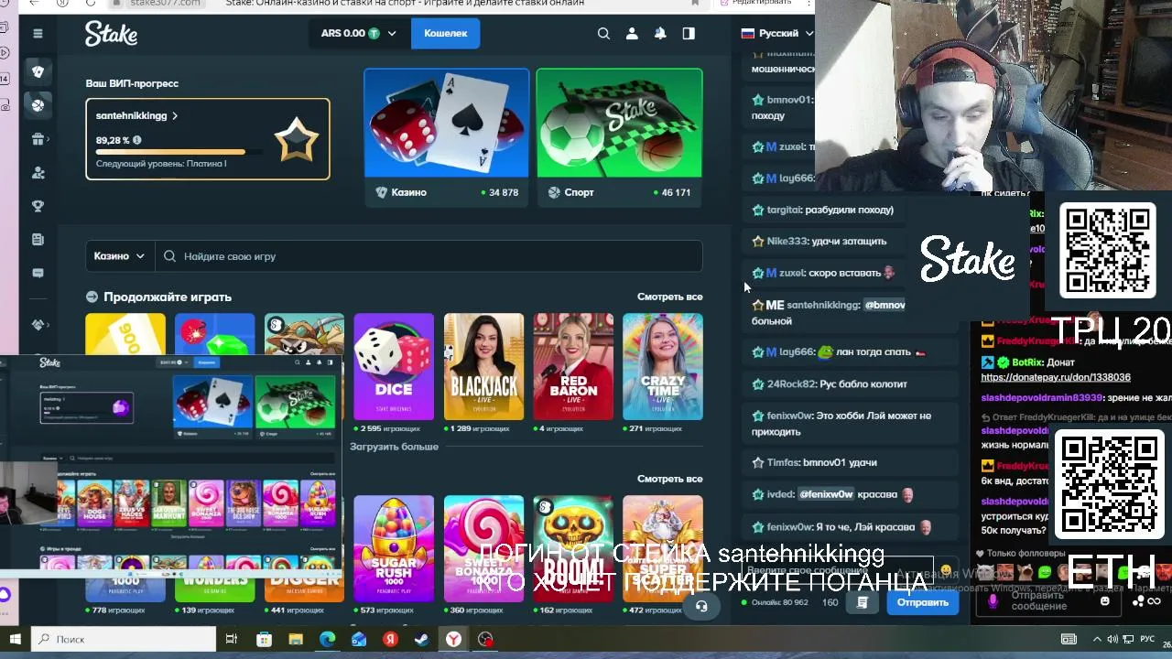Click the @fenixw0w mention in chat
Image resolution: width=1172 pixels, height=659 pixels.
(x=826, y=494)
